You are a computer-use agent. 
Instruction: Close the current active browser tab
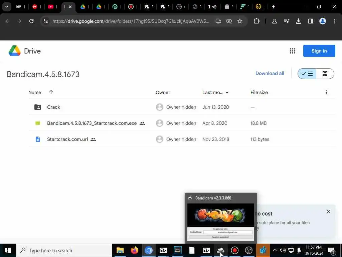pyautogui.click(x=70, y=7)
